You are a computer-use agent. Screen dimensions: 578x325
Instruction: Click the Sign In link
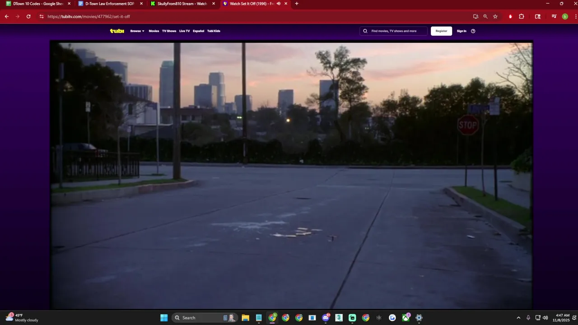click(461, 31)
